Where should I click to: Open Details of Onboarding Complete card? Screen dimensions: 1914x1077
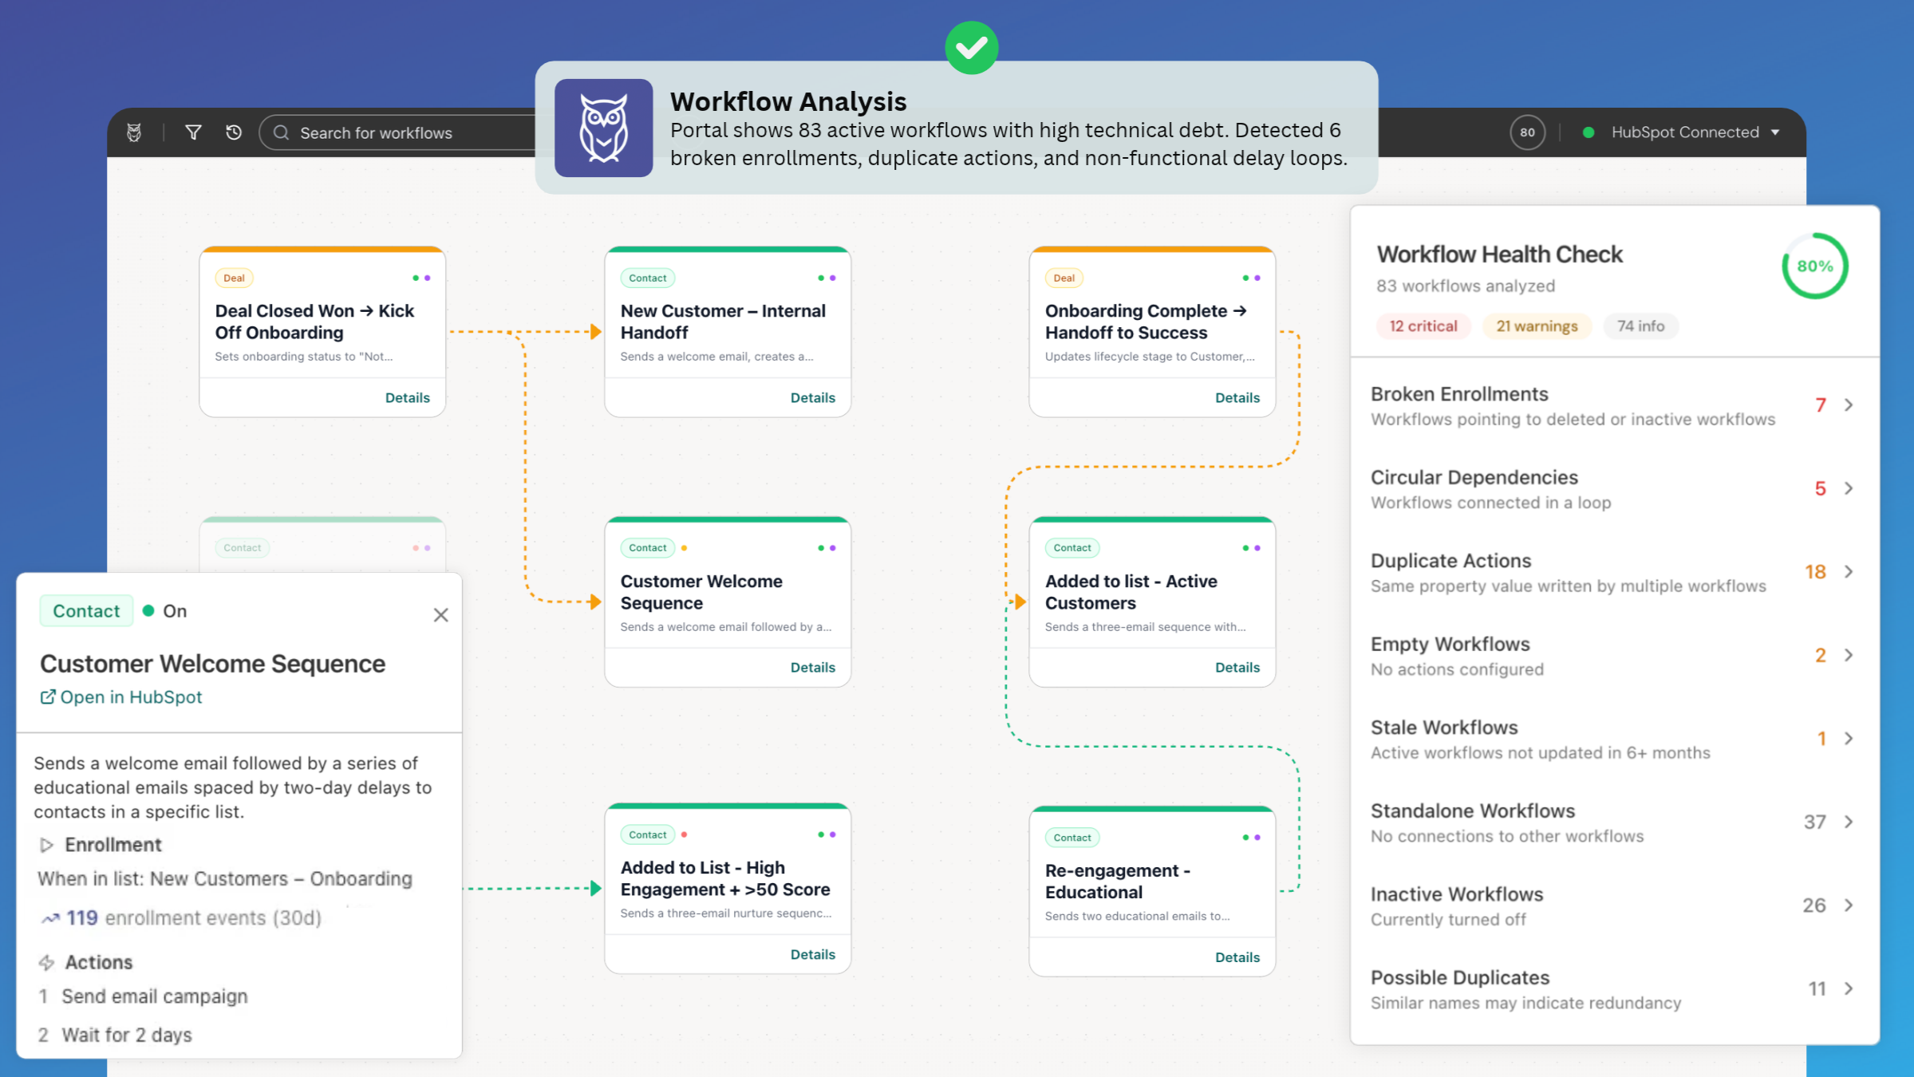1237,397
